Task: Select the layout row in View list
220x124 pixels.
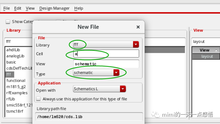Action: (x=206, y=56)
